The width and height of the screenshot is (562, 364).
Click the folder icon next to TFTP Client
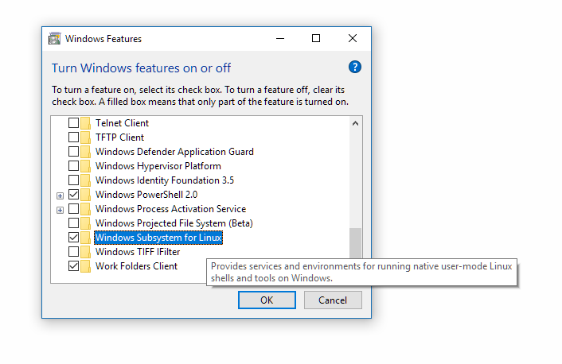[85, 137]
